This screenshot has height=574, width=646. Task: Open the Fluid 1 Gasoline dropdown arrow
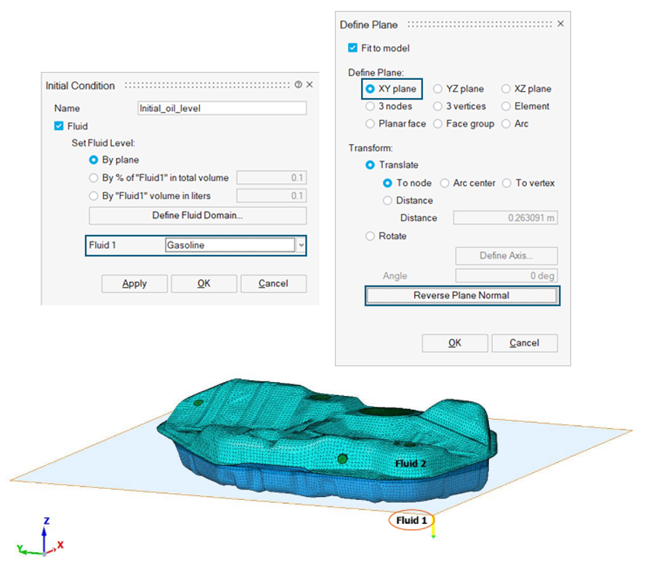[302, 245]
